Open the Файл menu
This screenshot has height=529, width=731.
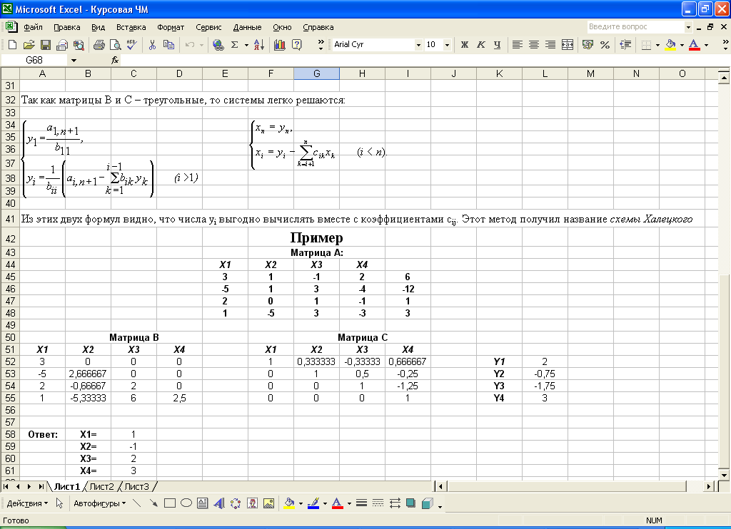(x=33, y=27)
